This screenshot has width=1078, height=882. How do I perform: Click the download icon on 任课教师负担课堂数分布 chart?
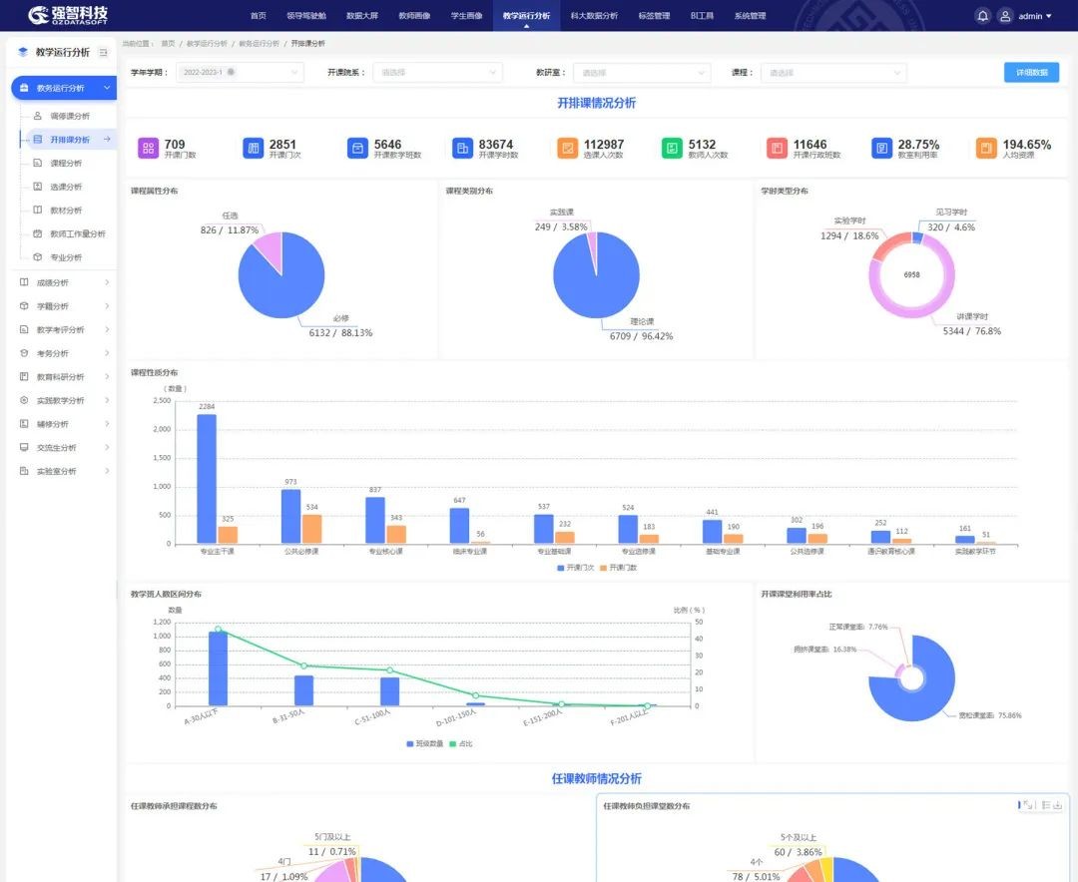pos(1057,805)
